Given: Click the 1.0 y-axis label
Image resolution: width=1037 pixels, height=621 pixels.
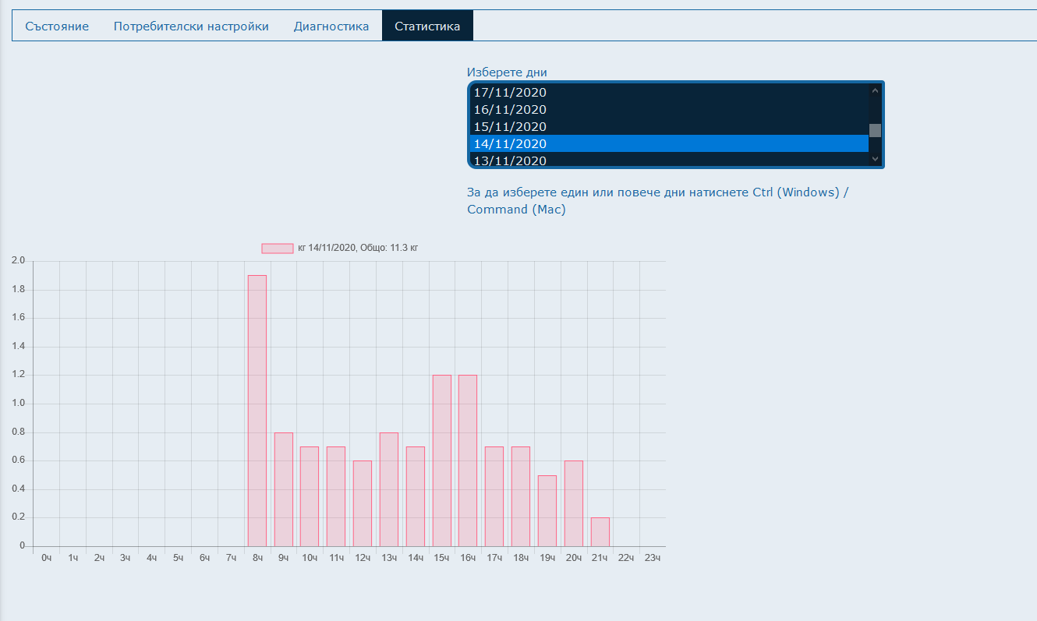Looking at the screenshot, I should tap(18, 403).
